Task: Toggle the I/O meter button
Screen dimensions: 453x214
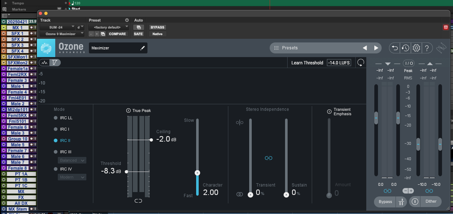Action: (x=409, y=63)
